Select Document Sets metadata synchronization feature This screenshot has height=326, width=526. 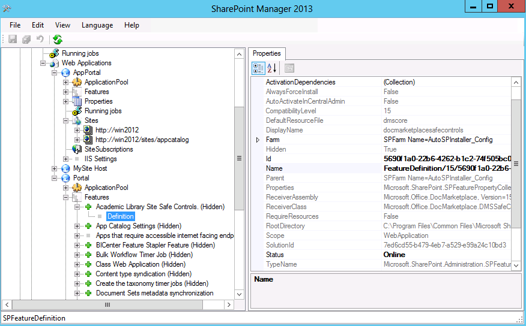click(155, 293)
